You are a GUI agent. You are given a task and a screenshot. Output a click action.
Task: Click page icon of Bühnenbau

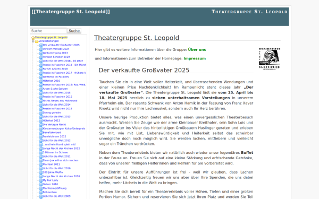tap(41, 193)
